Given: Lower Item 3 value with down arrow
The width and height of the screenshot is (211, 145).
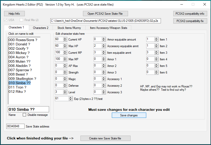Looking at the screenshot, I should [157, 53].
